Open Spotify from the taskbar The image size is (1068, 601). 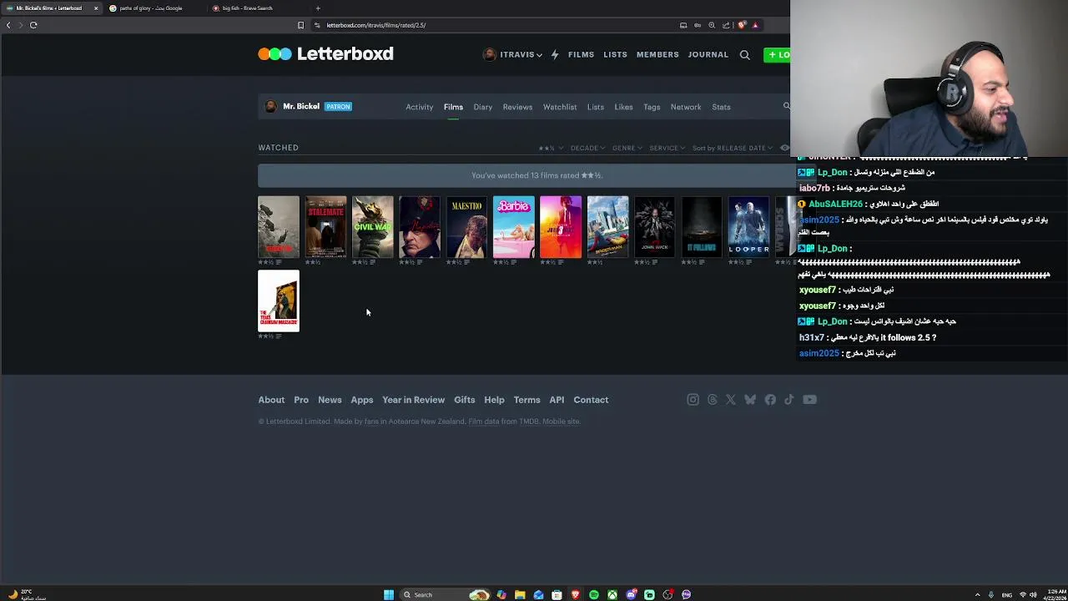[x=594, y=594]
